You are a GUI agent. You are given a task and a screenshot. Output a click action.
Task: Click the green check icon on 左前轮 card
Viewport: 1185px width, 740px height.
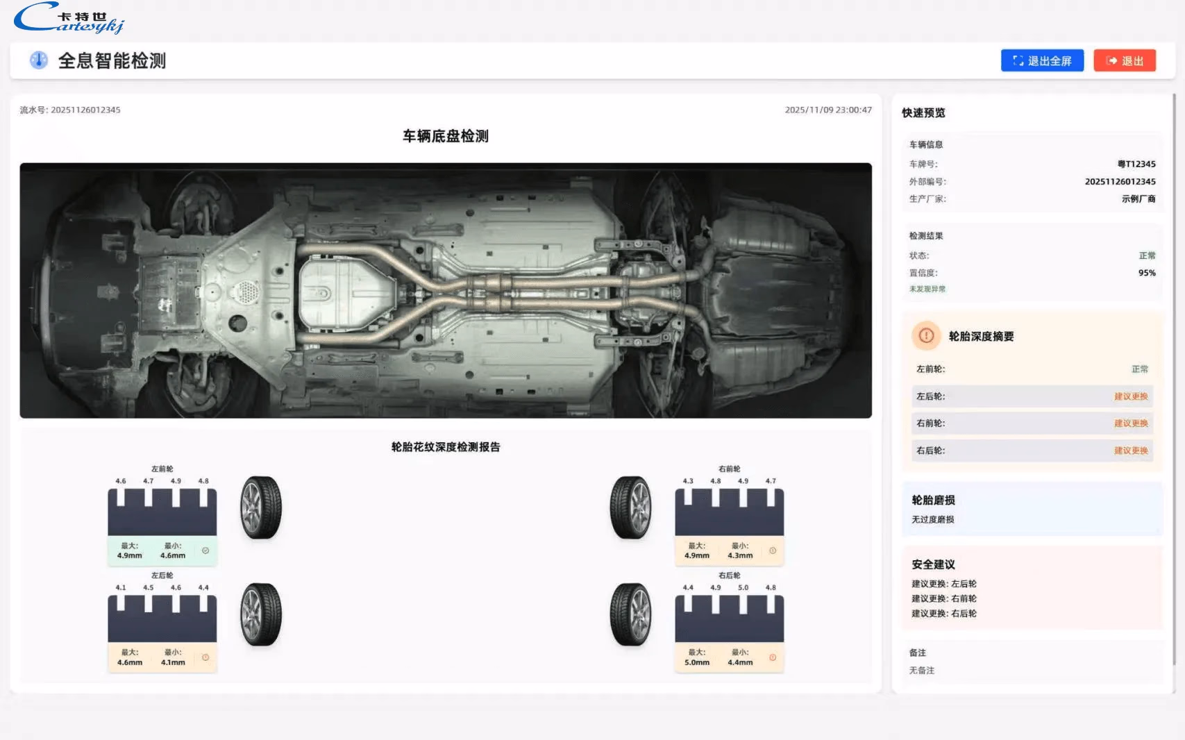pyautogui.click(x=205, y=550)
